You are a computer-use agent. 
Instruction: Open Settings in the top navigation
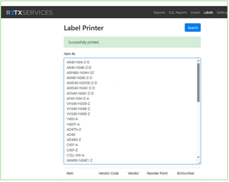pos(222,13)
